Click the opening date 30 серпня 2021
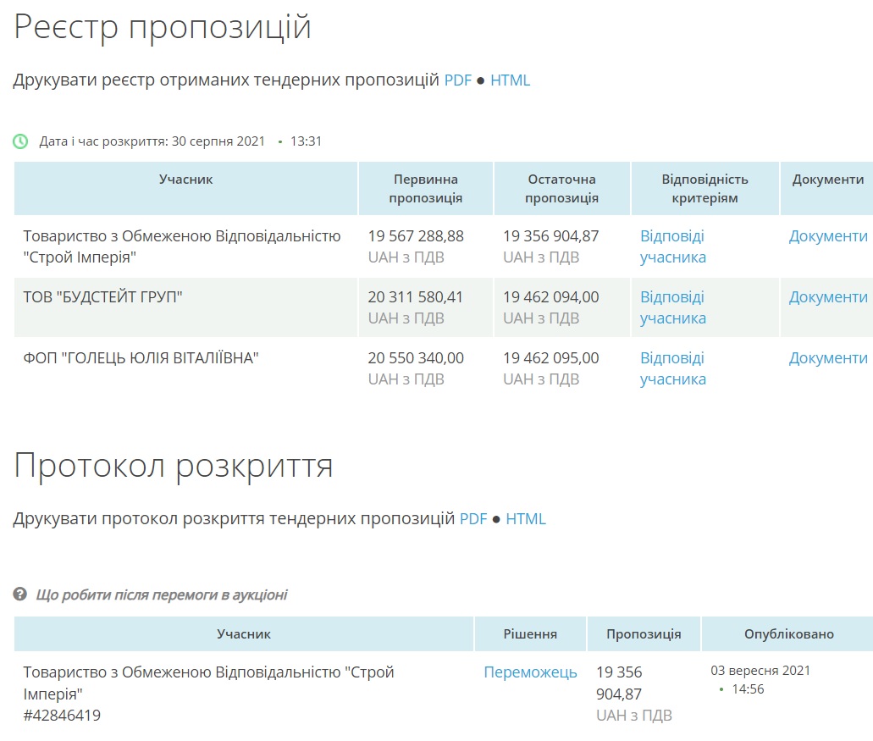873x741 pixels. tap(218, 141)
